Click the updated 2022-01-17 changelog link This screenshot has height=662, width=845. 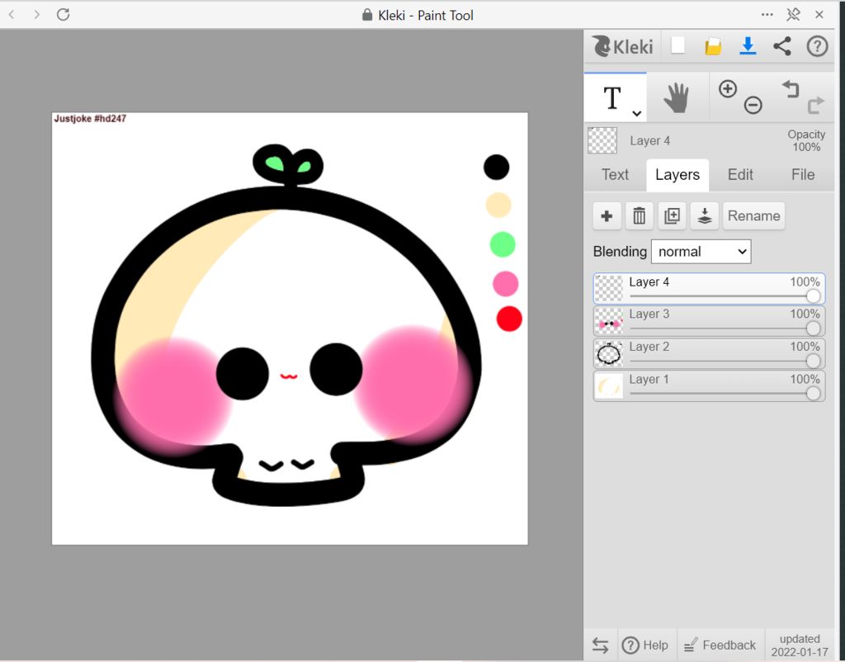coord(800,645)
